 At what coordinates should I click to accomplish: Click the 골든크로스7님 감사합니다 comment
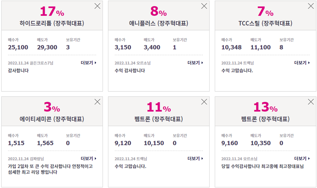[x=18, y=70]
